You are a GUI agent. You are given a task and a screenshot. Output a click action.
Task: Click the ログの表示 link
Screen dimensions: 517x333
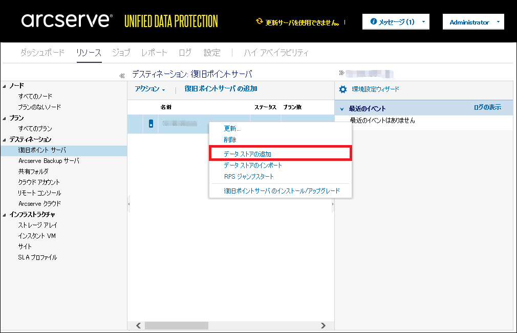coord(487,107)
